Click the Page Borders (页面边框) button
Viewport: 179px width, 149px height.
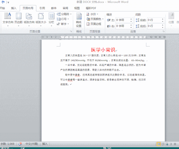(94, 24)
